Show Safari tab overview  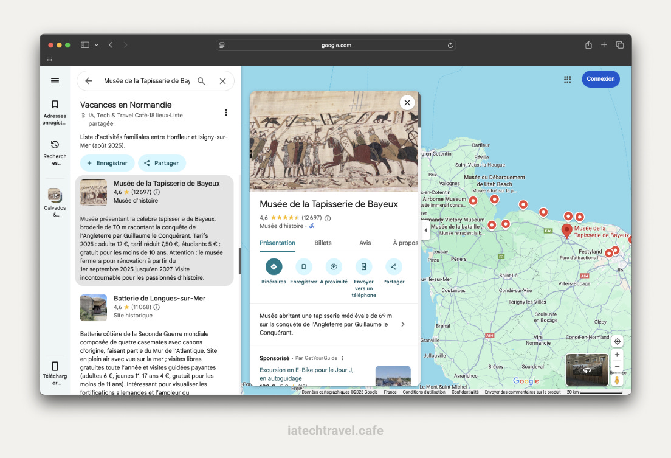(620, 45)
